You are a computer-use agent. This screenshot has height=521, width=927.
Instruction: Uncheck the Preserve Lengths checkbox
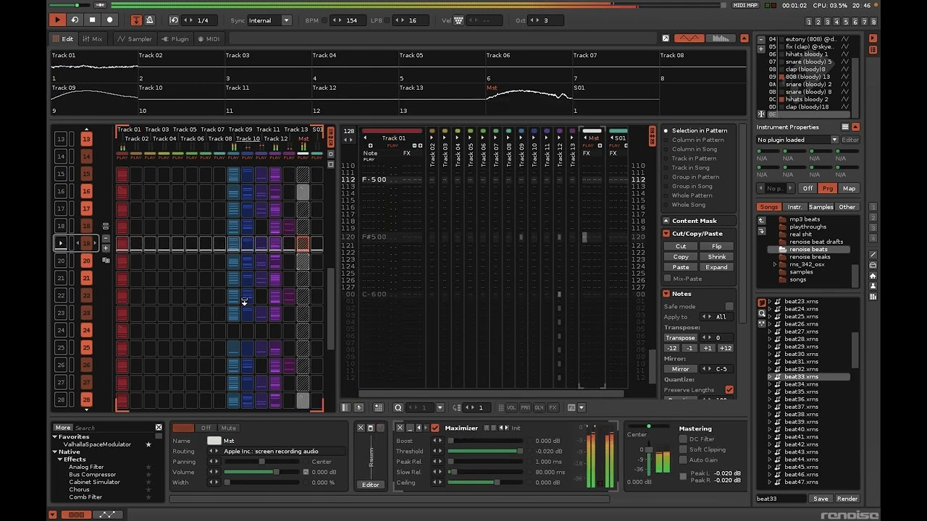(x=729, y=390)
